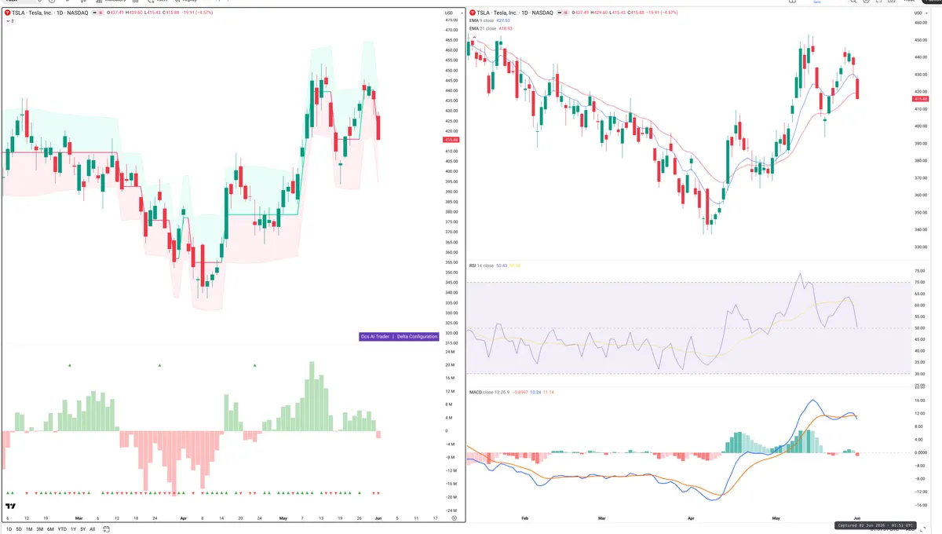Click the Tesla logo icon on left chart
Image resolution: width=942 pixels, height=534 pixels.
[x=7, y=13]
